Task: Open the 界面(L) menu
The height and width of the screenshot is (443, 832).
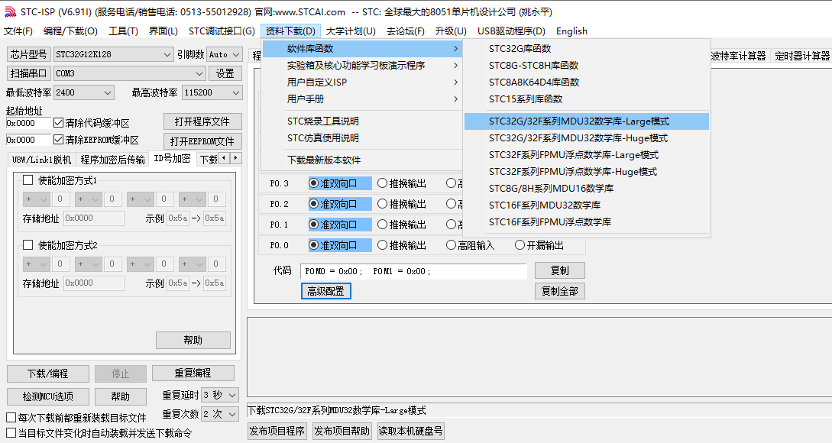Action: pyautogui.click(x=163, y=31)
